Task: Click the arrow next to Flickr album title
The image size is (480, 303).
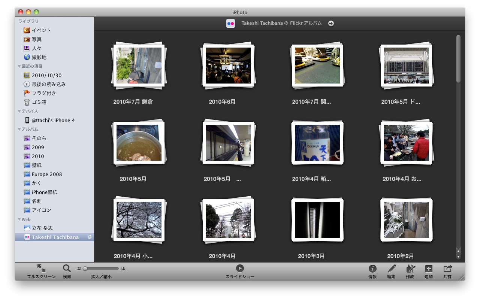Action: click(331, 24)
